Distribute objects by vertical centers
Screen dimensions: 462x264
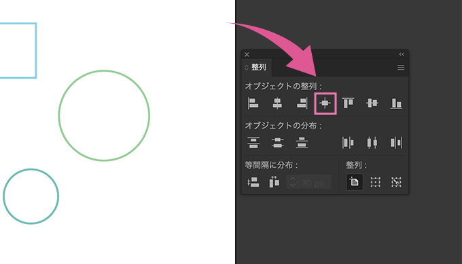click(x=278, y=143)
